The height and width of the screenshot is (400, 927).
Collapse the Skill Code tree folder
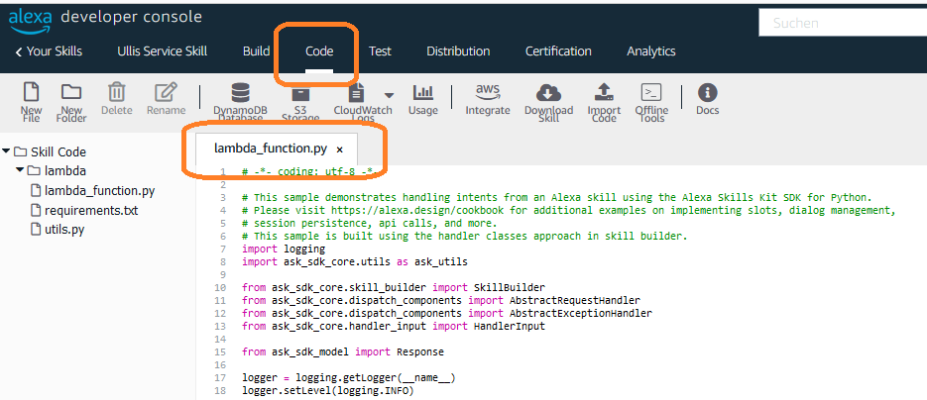point(6,151)
